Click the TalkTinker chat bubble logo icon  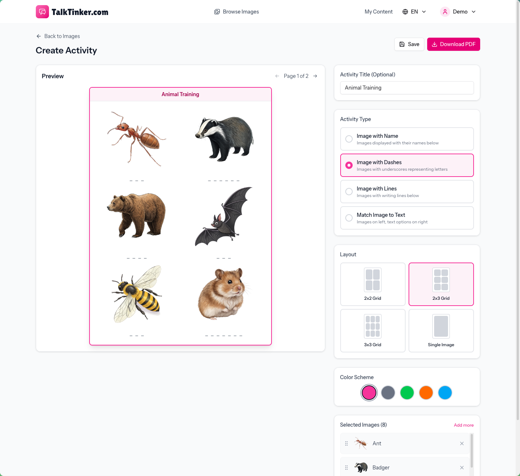(x=42, y=12)
